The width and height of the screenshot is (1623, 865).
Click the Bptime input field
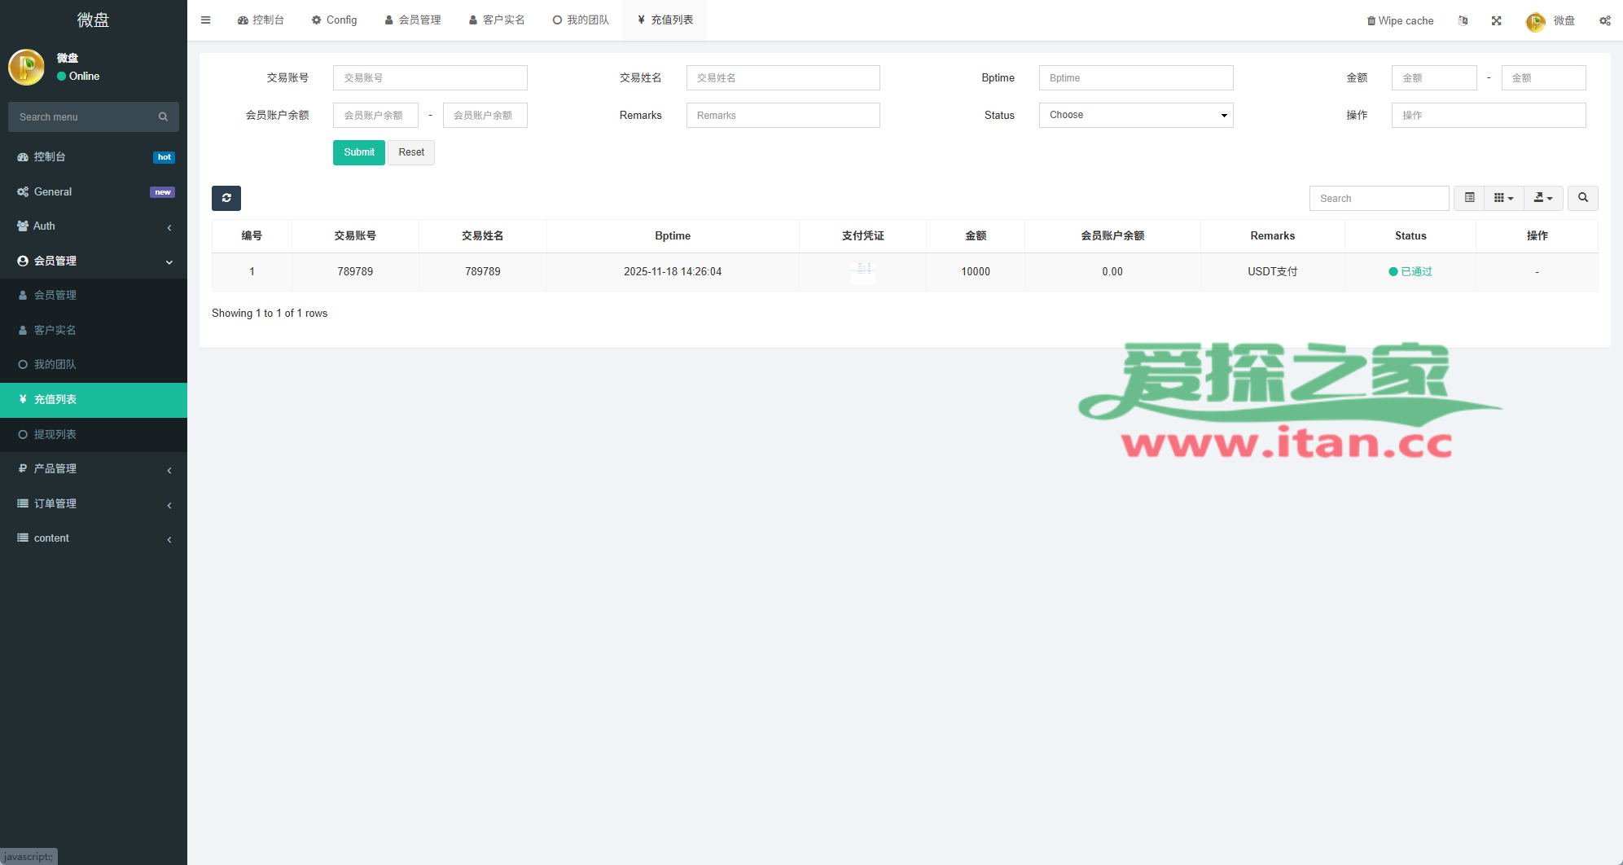(1135, 78)
